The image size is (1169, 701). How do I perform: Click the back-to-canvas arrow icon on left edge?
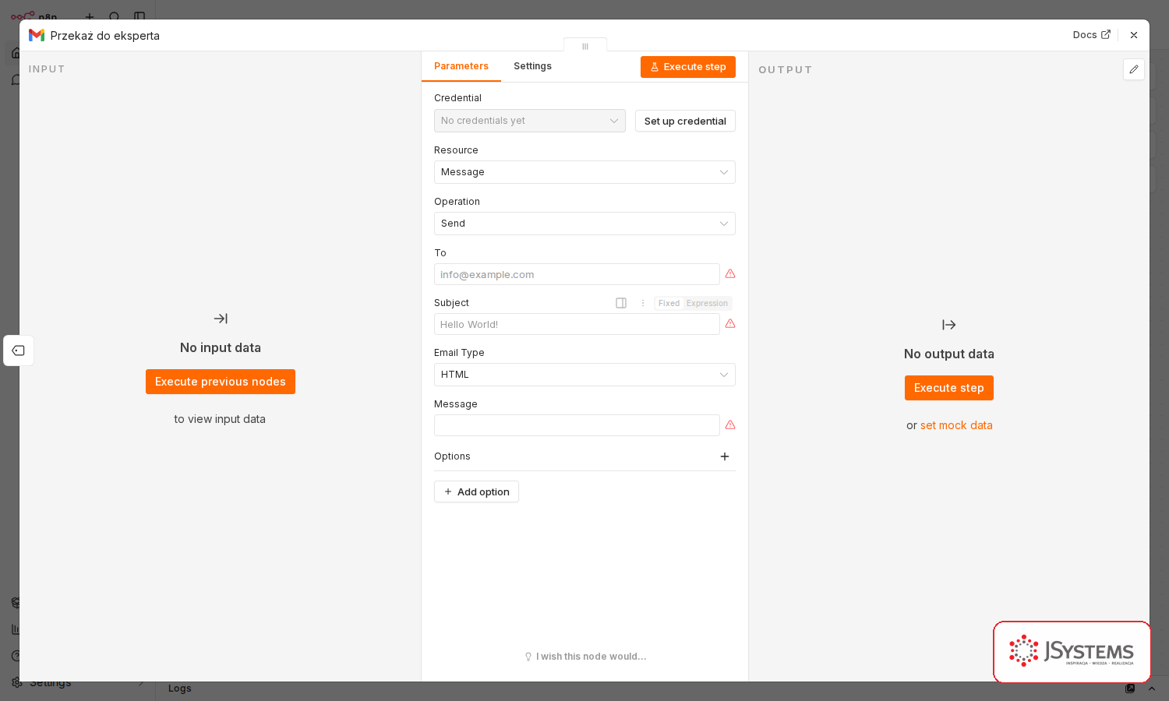[x=19, y=350]
